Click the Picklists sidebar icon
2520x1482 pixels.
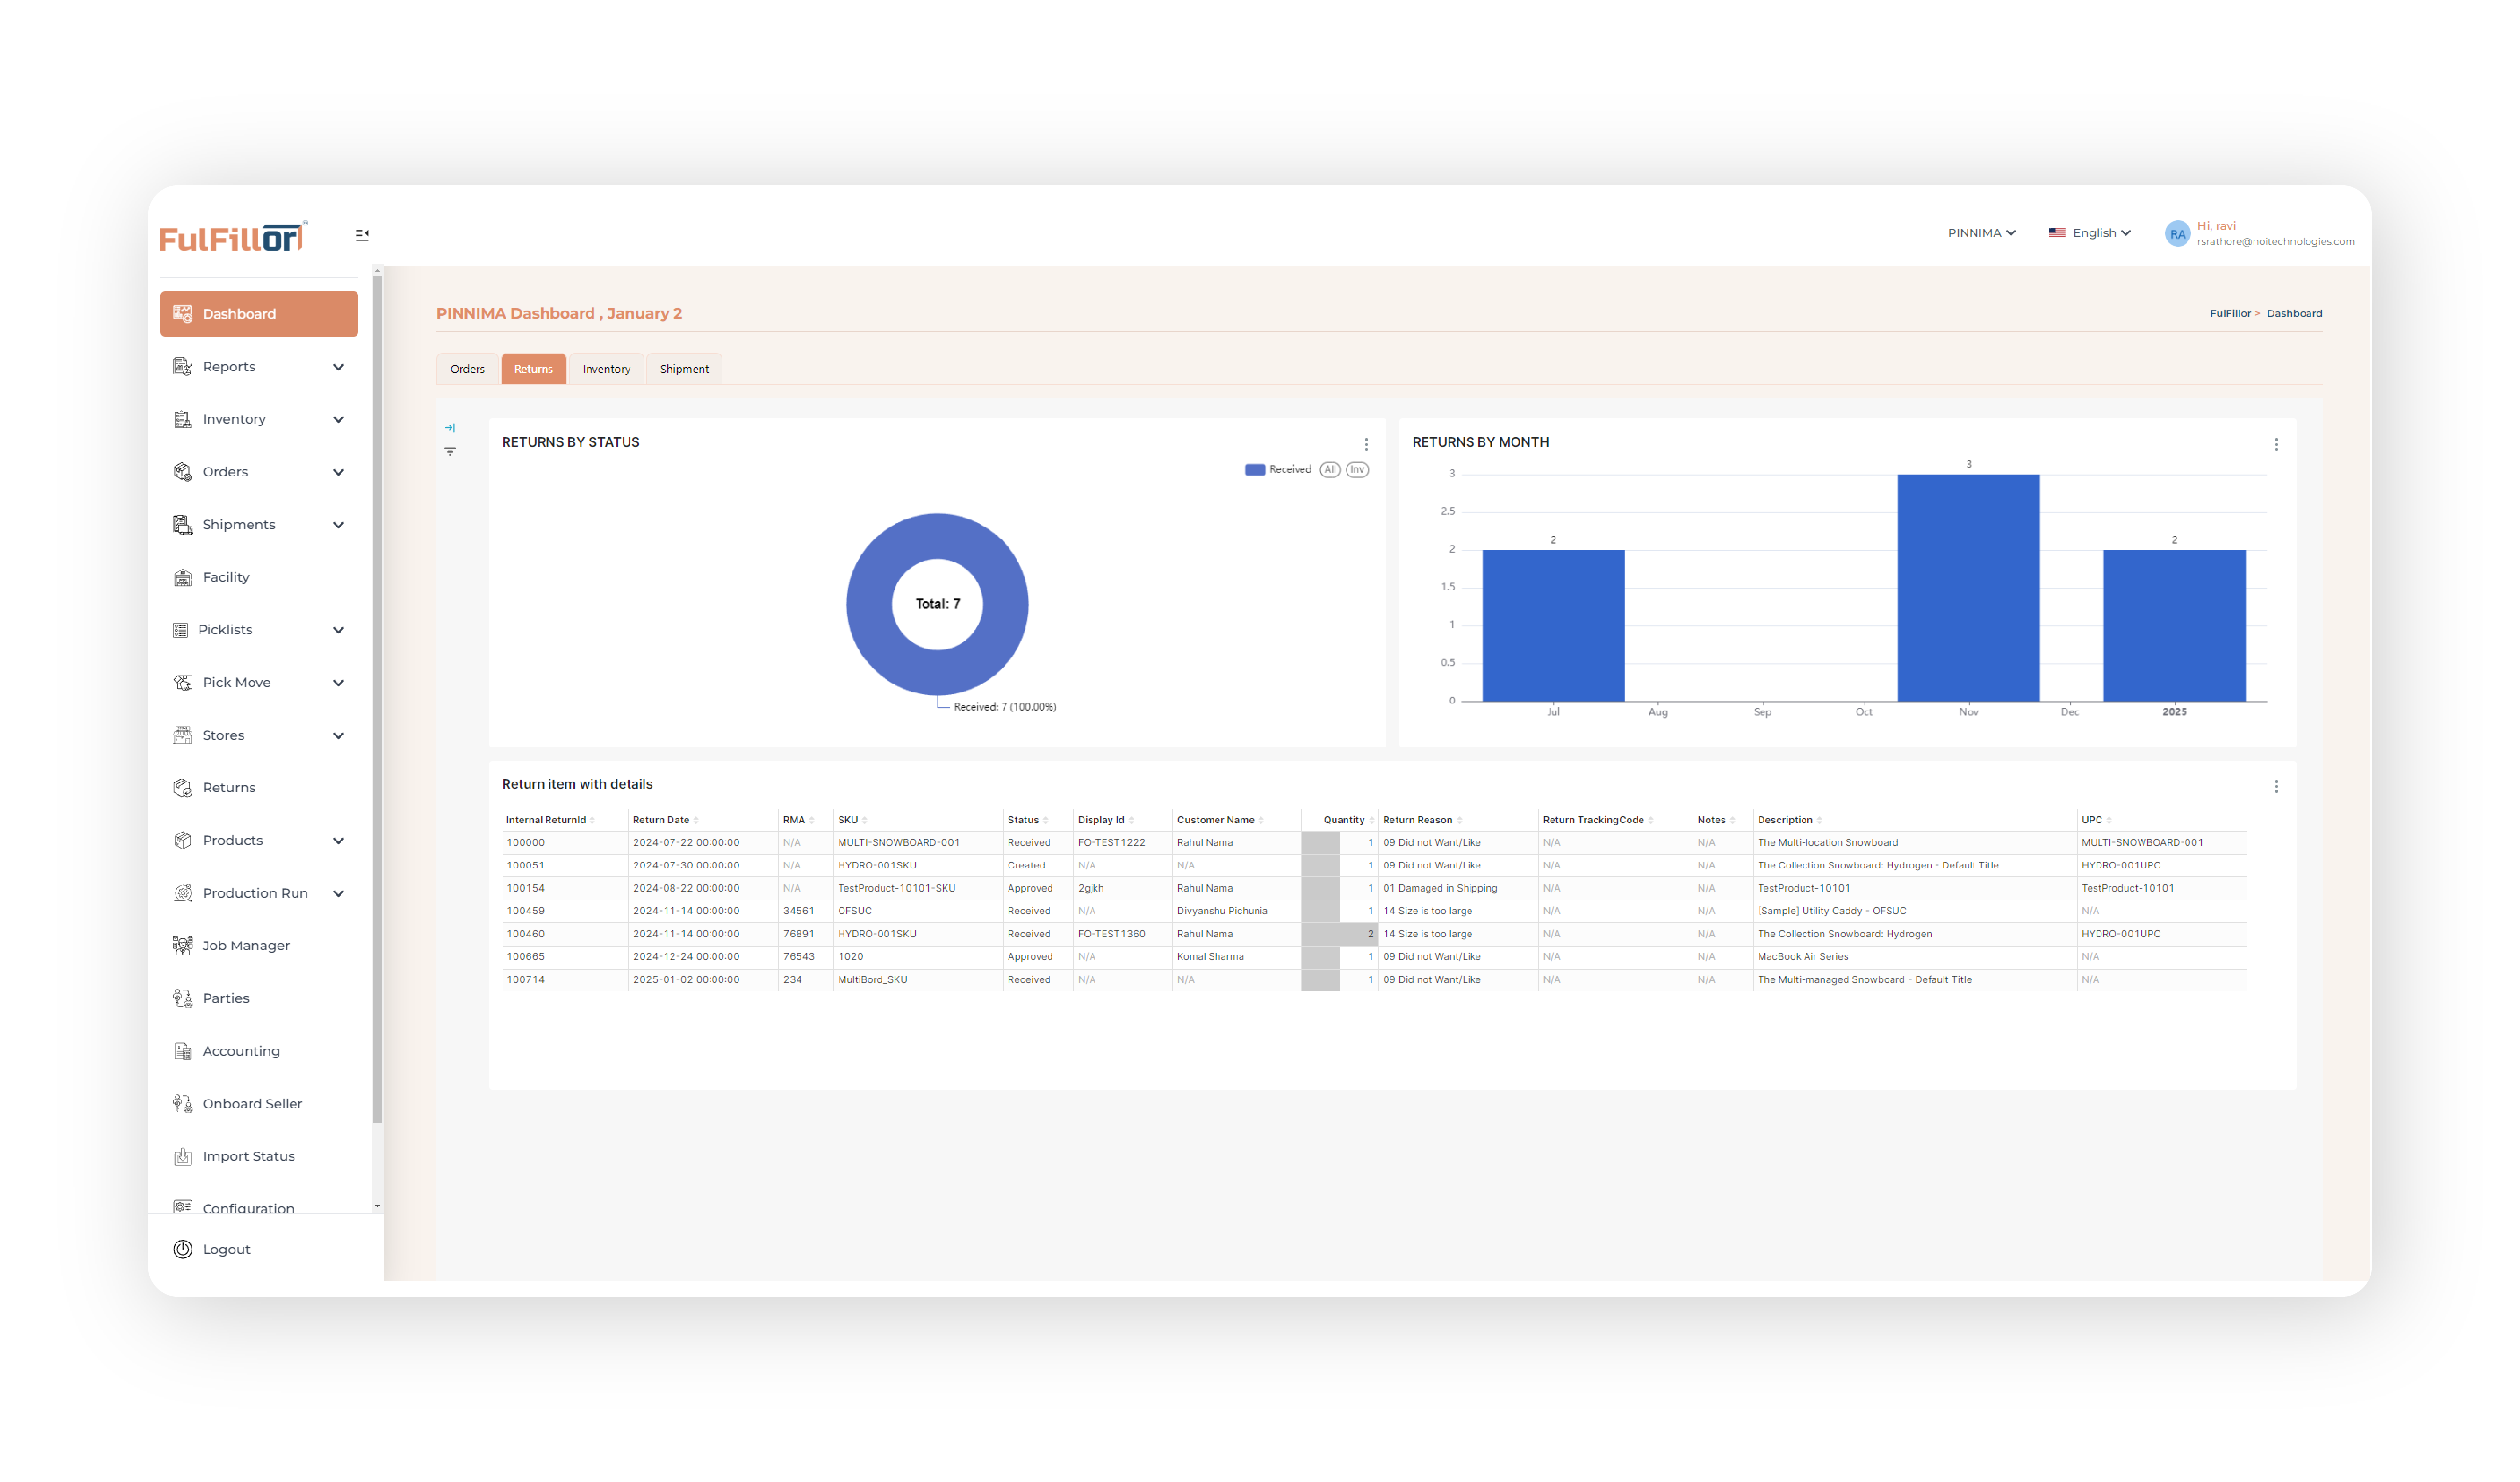pos(180,630)
